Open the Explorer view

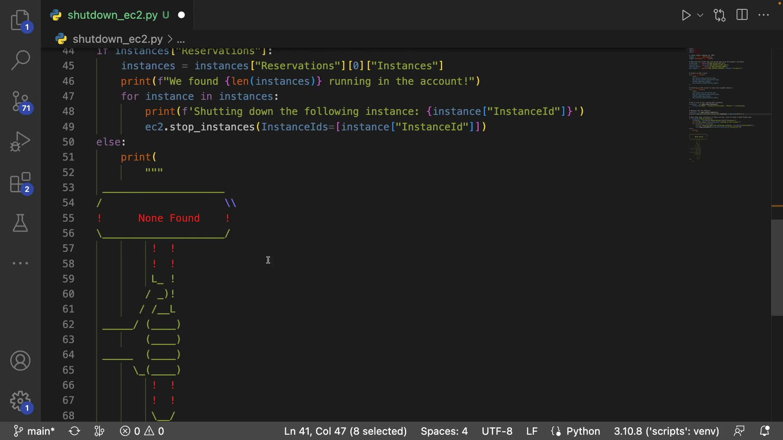pos(20,20)
